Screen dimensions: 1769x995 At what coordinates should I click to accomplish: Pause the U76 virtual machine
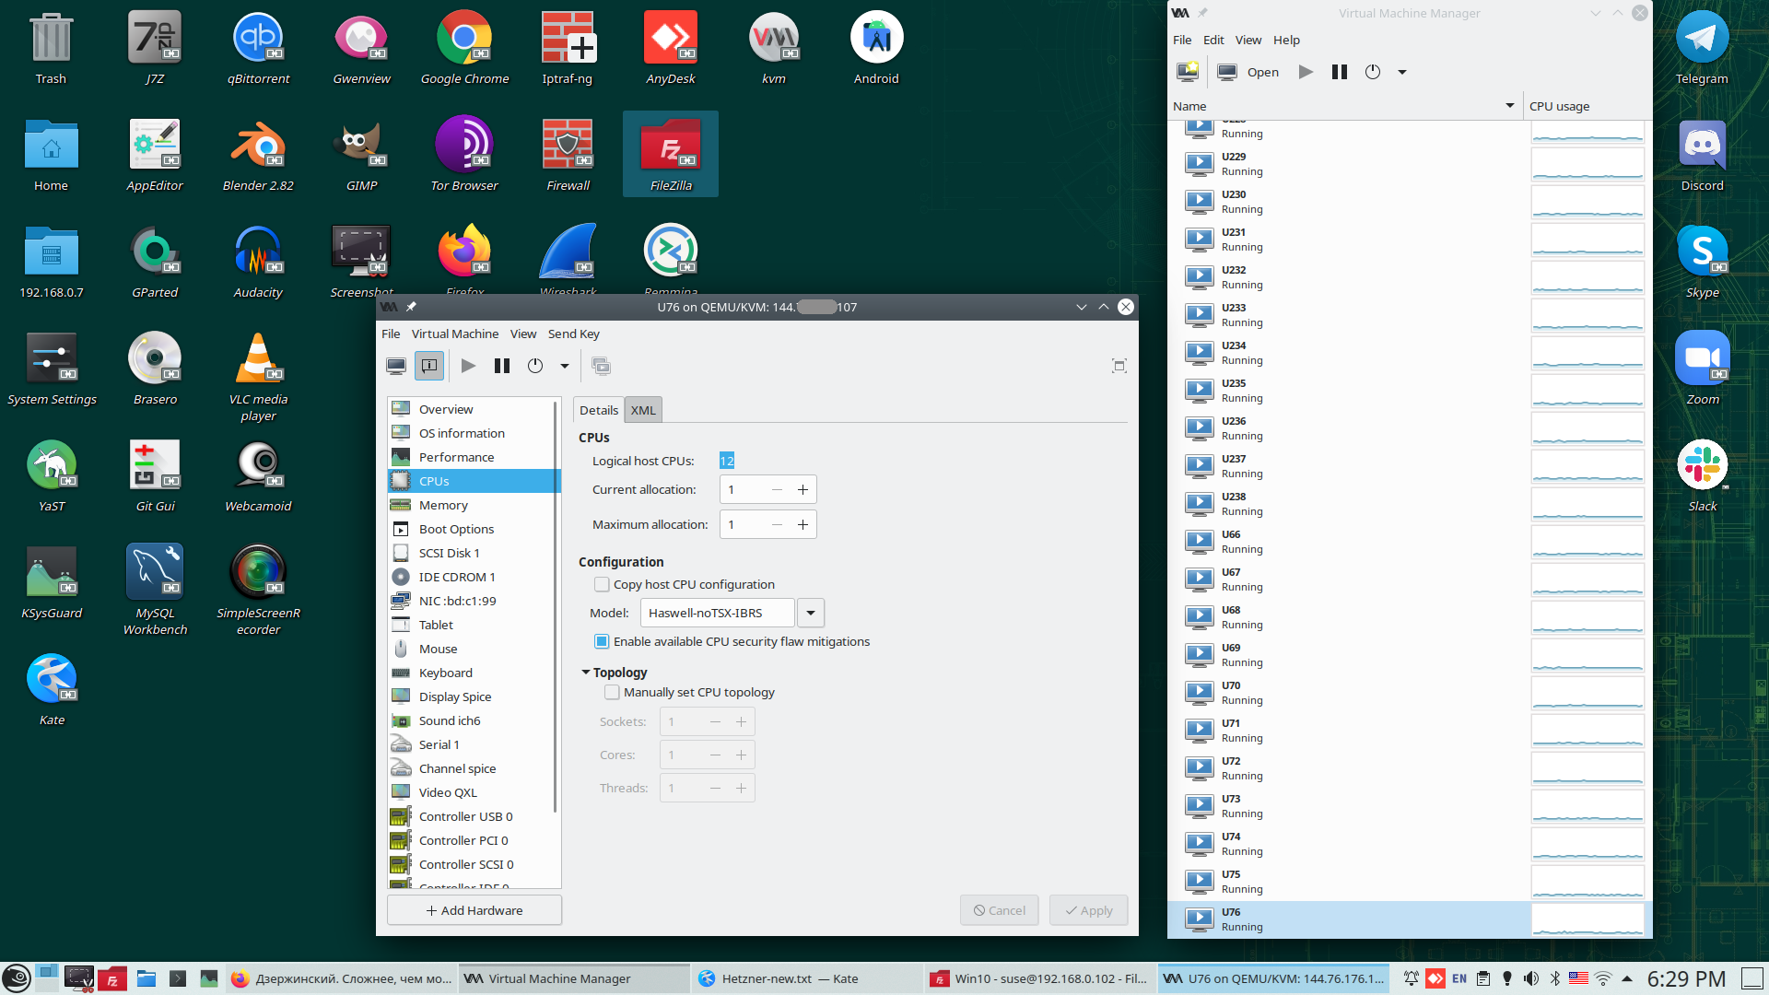(502, 366)
